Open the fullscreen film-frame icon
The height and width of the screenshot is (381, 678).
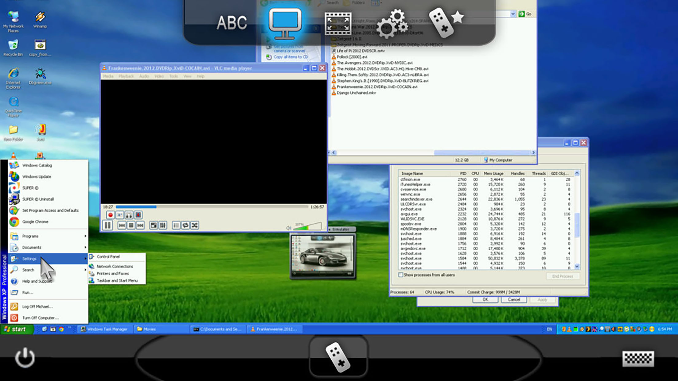338,24
